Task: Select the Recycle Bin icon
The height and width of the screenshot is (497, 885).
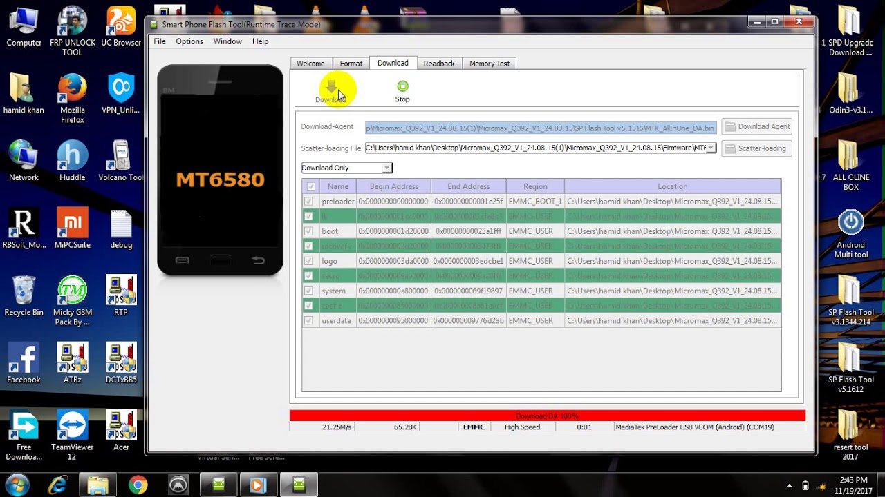Action: pos(24,296)
